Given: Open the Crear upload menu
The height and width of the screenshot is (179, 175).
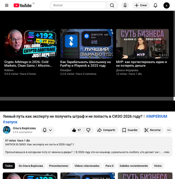Looking at the screenshot, I should click(141, 5).
